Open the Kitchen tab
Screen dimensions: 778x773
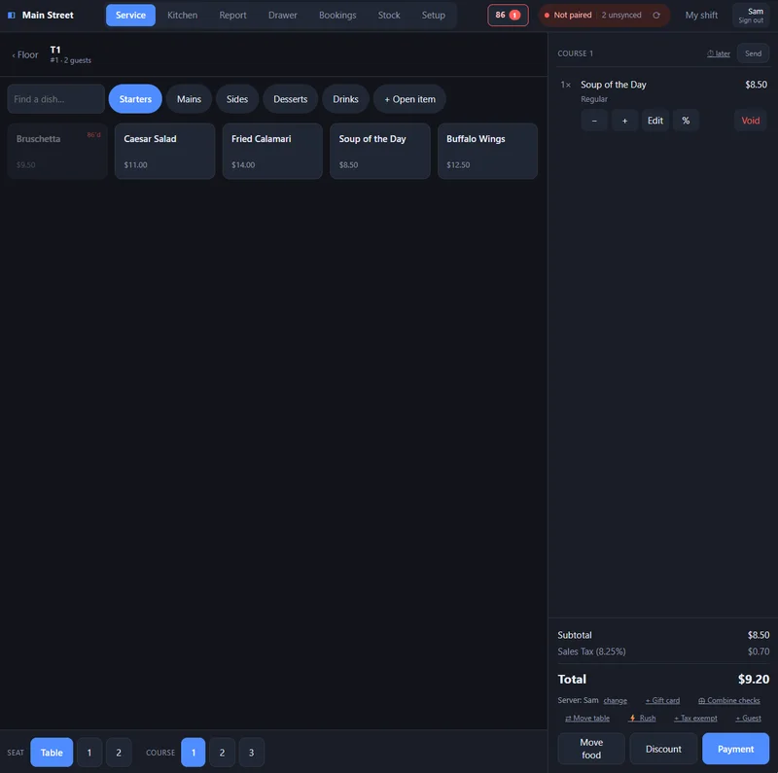[182, 16]
